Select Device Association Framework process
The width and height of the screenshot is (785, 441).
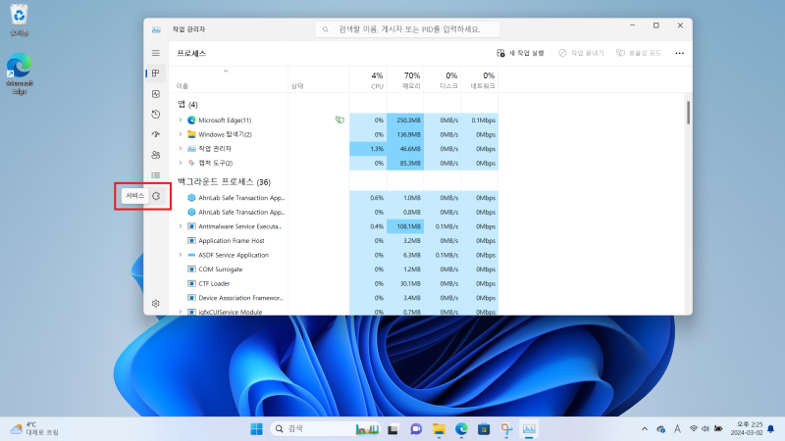click(x=334, y=298)
